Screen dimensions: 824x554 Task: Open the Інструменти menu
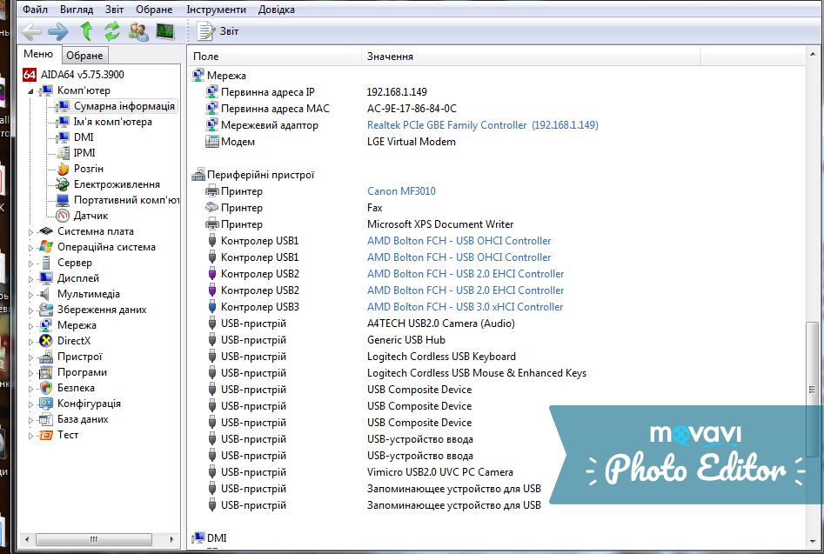coord(216,10)
